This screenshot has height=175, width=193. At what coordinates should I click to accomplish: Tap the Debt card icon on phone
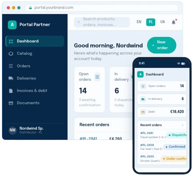click(143, 112)
